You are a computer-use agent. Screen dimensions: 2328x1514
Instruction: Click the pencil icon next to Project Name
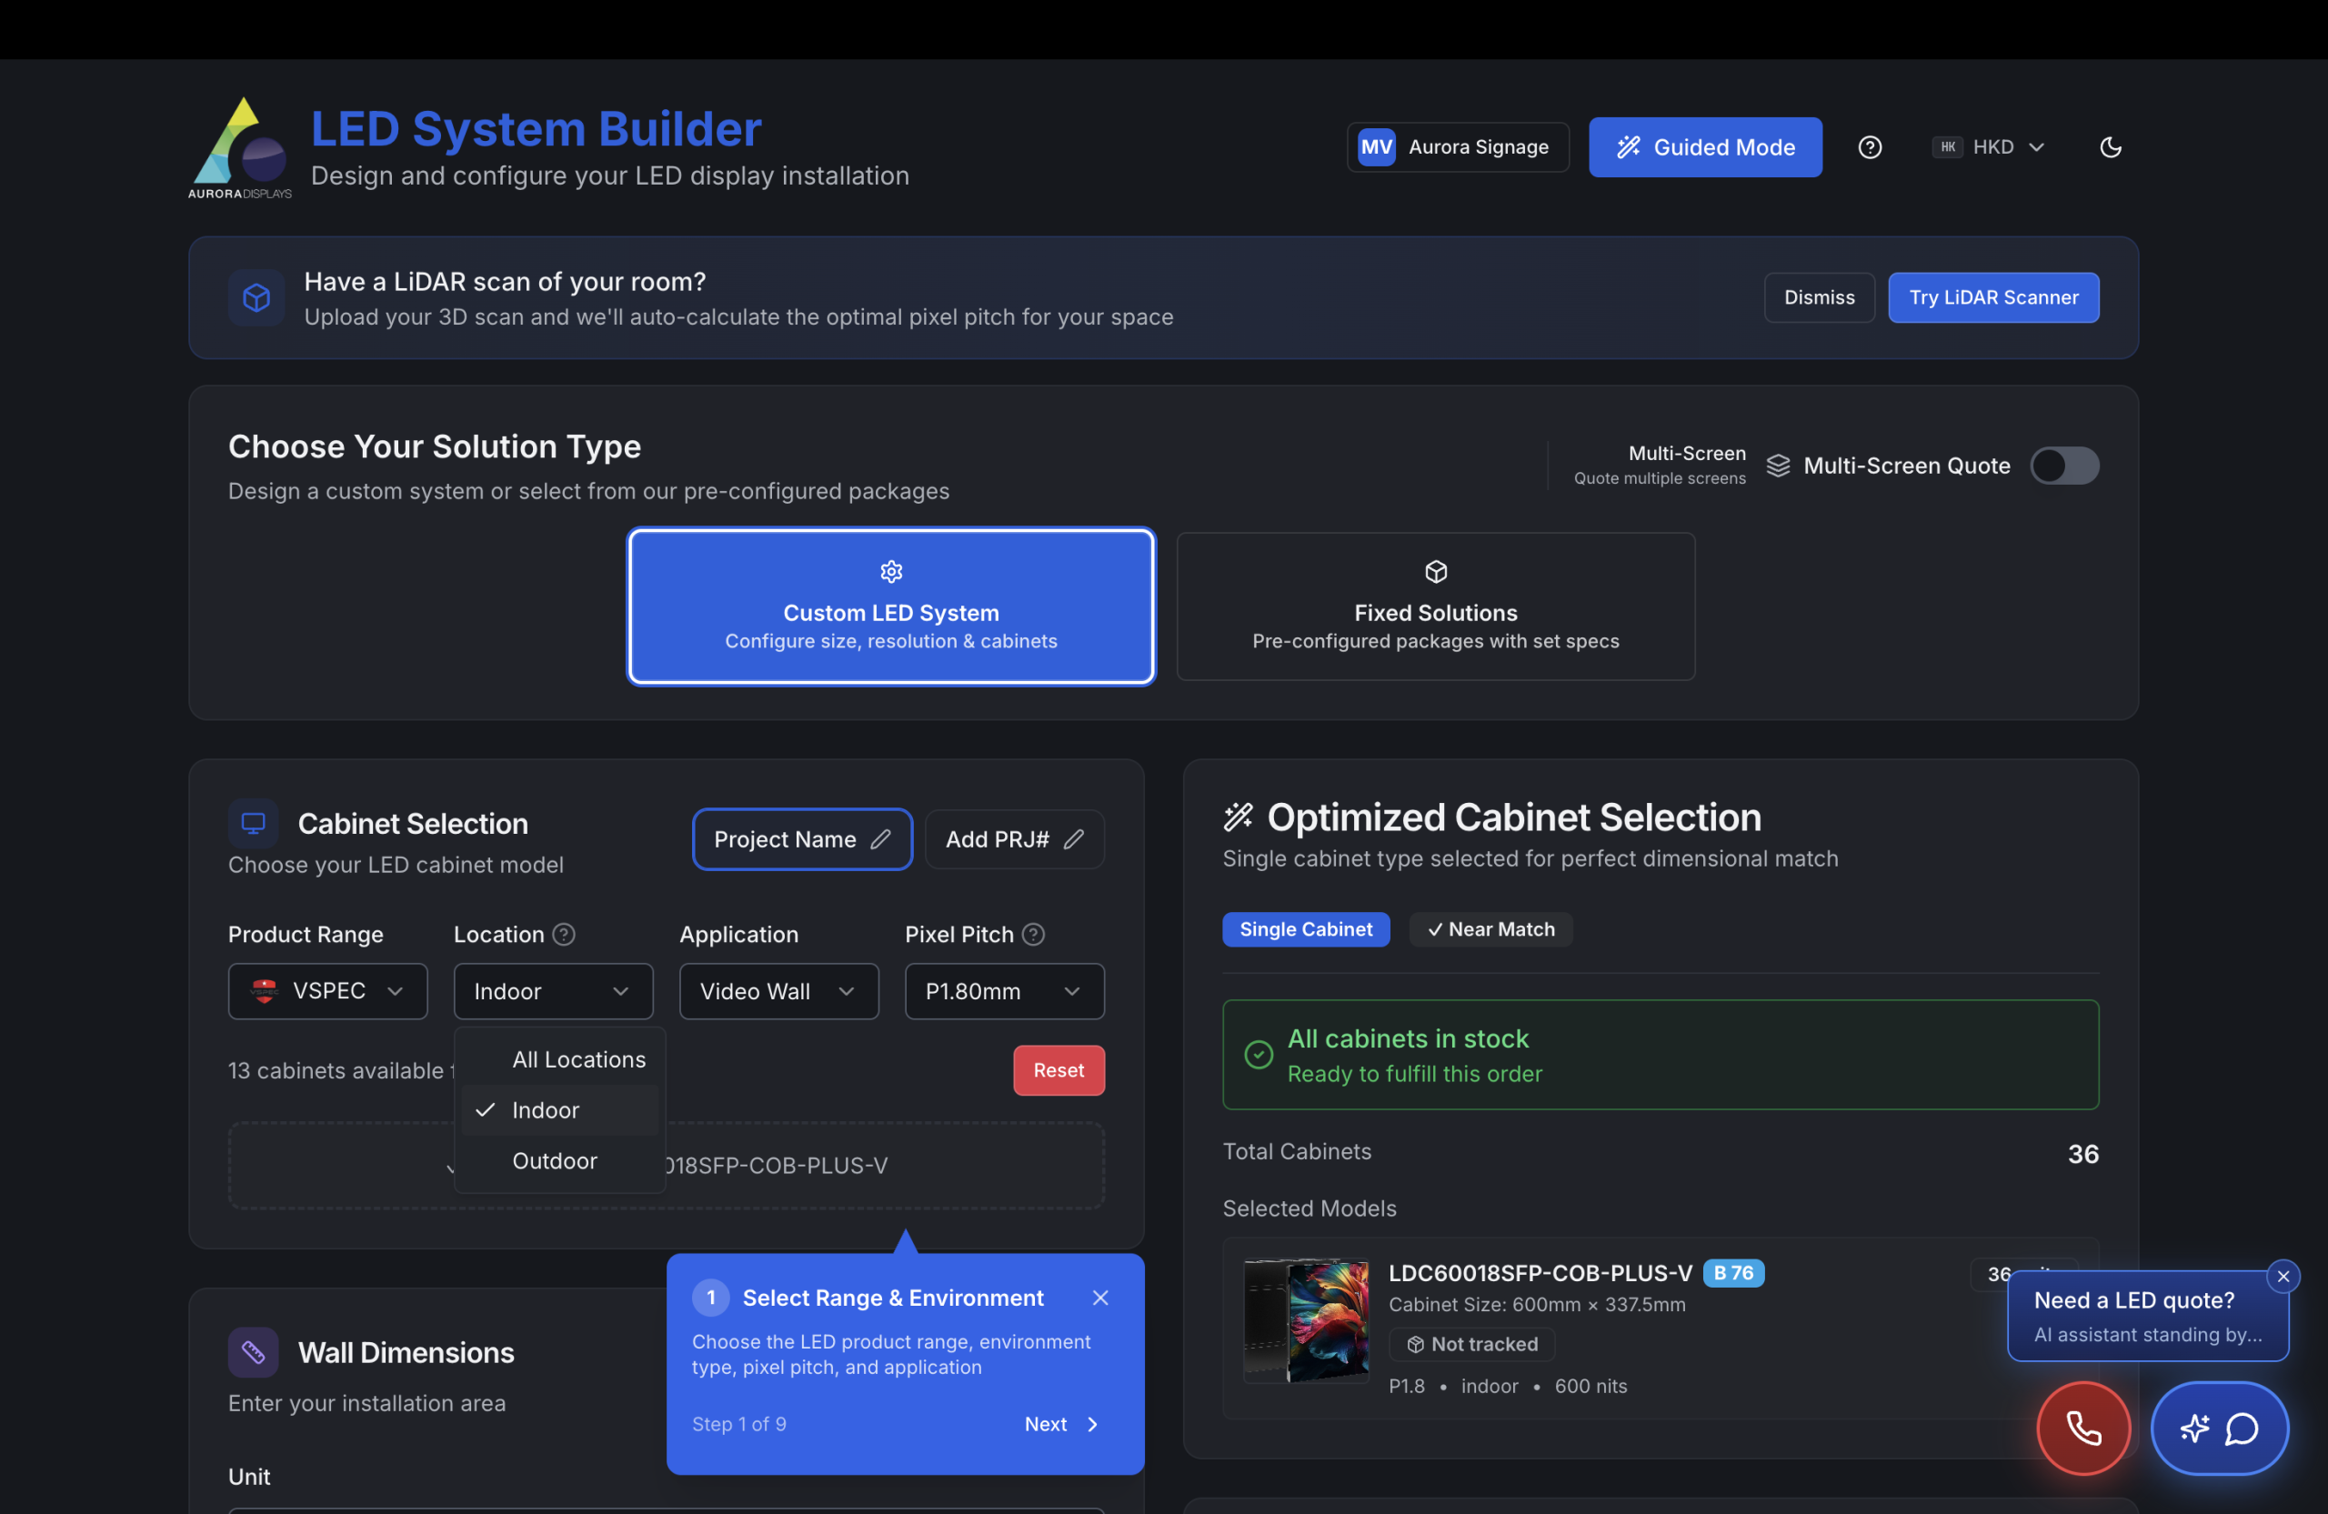click(879, 838)
